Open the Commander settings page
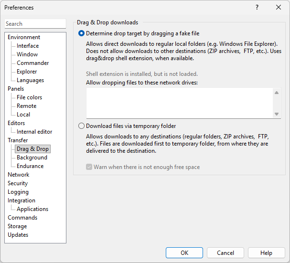The image size is (290, 263). (32, 63)
